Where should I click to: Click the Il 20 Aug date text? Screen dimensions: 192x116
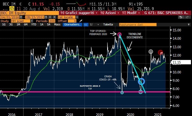(x=28, y=9)
